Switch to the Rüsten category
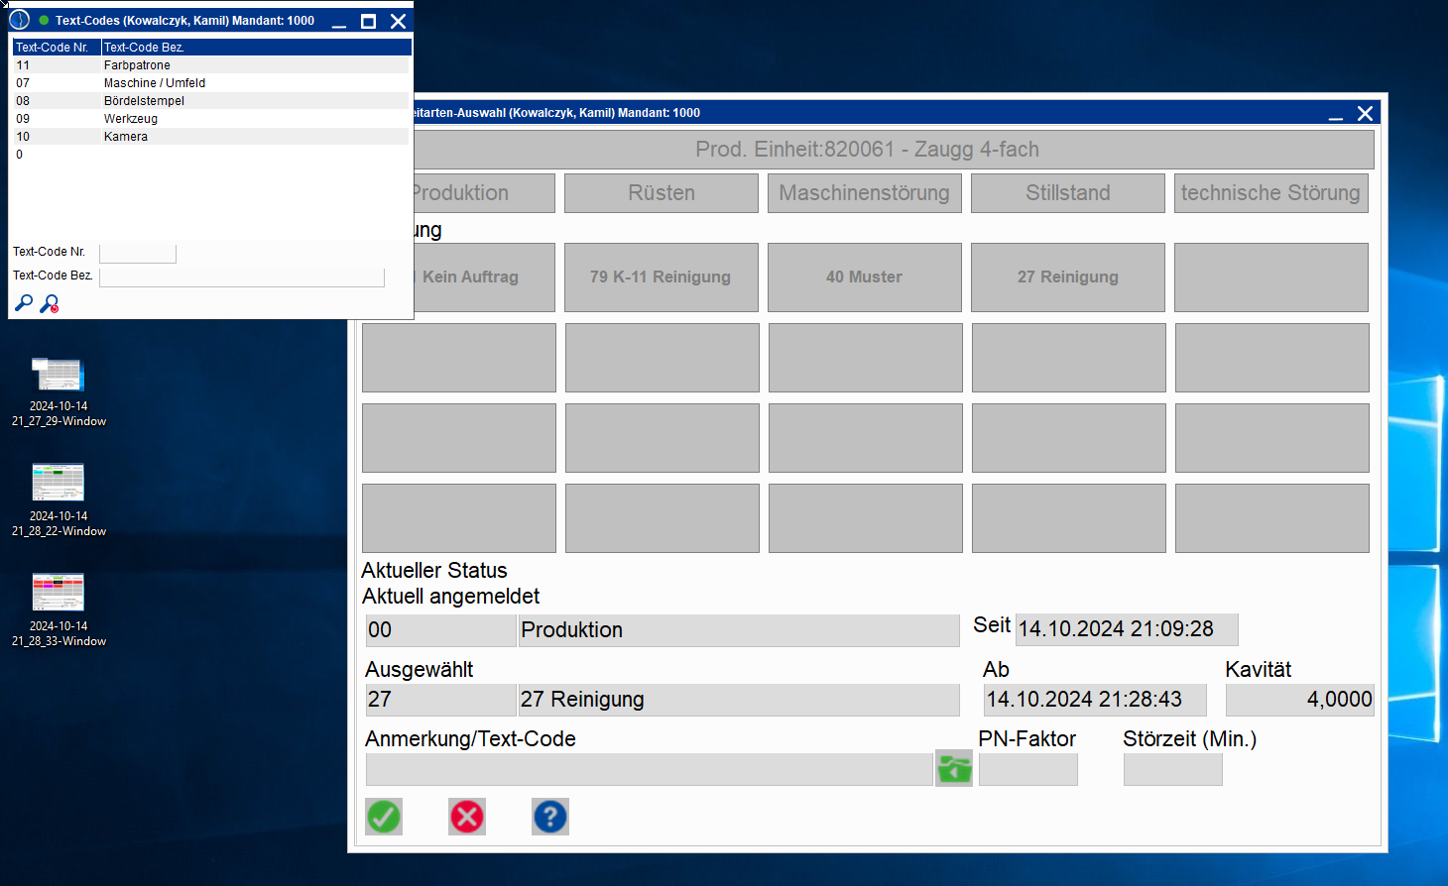The image size is (1448, 886). [x=662, y=193]
